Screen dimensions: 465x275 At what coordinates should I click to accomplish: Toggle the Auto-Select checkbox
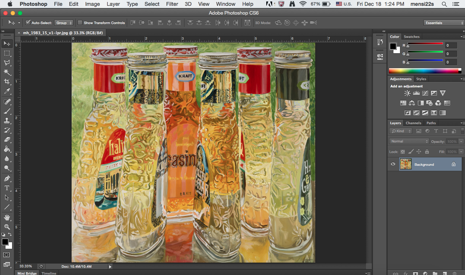click(28, 23)
